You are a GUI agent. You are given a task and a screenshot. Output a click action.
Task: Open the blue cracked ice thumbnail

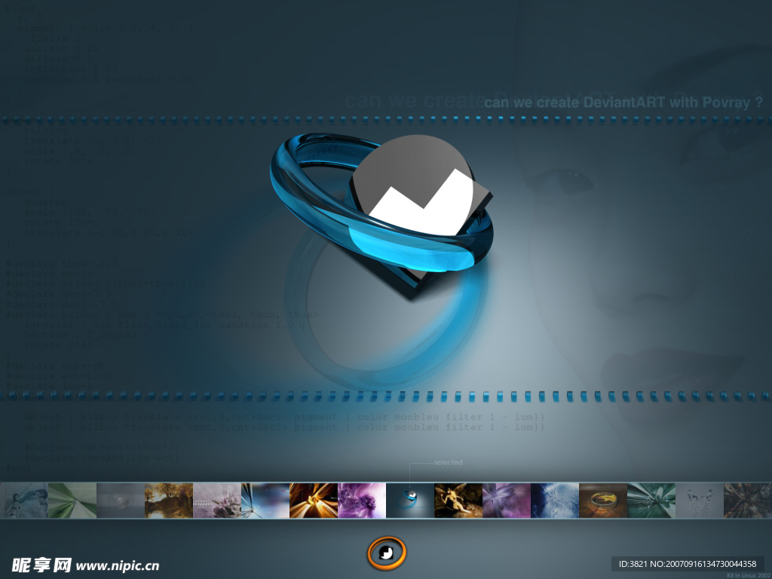coord(555,501)
